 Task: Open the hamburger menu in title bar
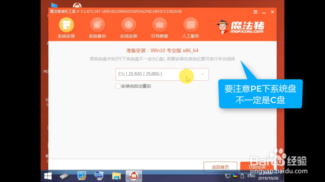255,12
